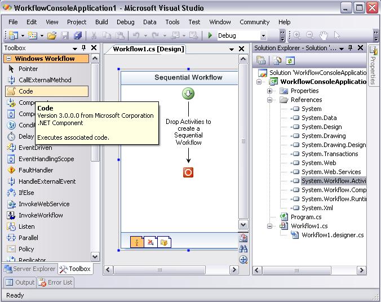Select System.Workflow.Activities reference

pyautogui.click(x=334, y=181)
